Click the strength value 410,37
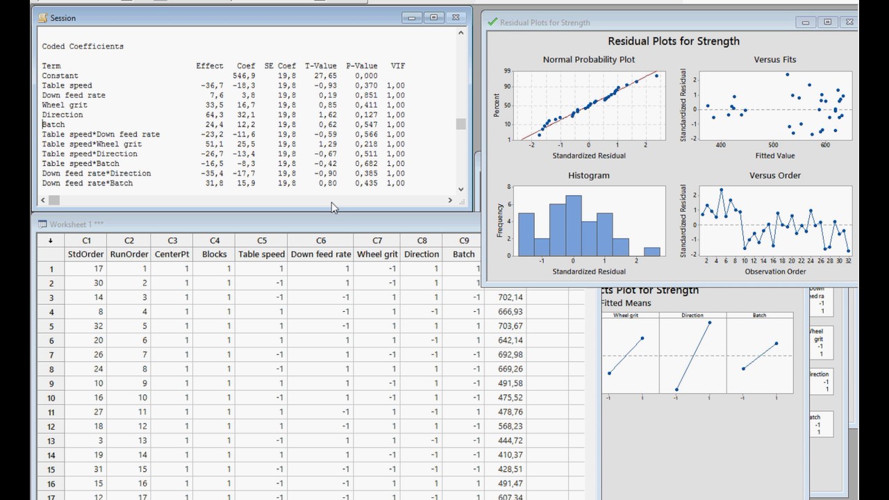889x500 pixels. click(506, 455)
